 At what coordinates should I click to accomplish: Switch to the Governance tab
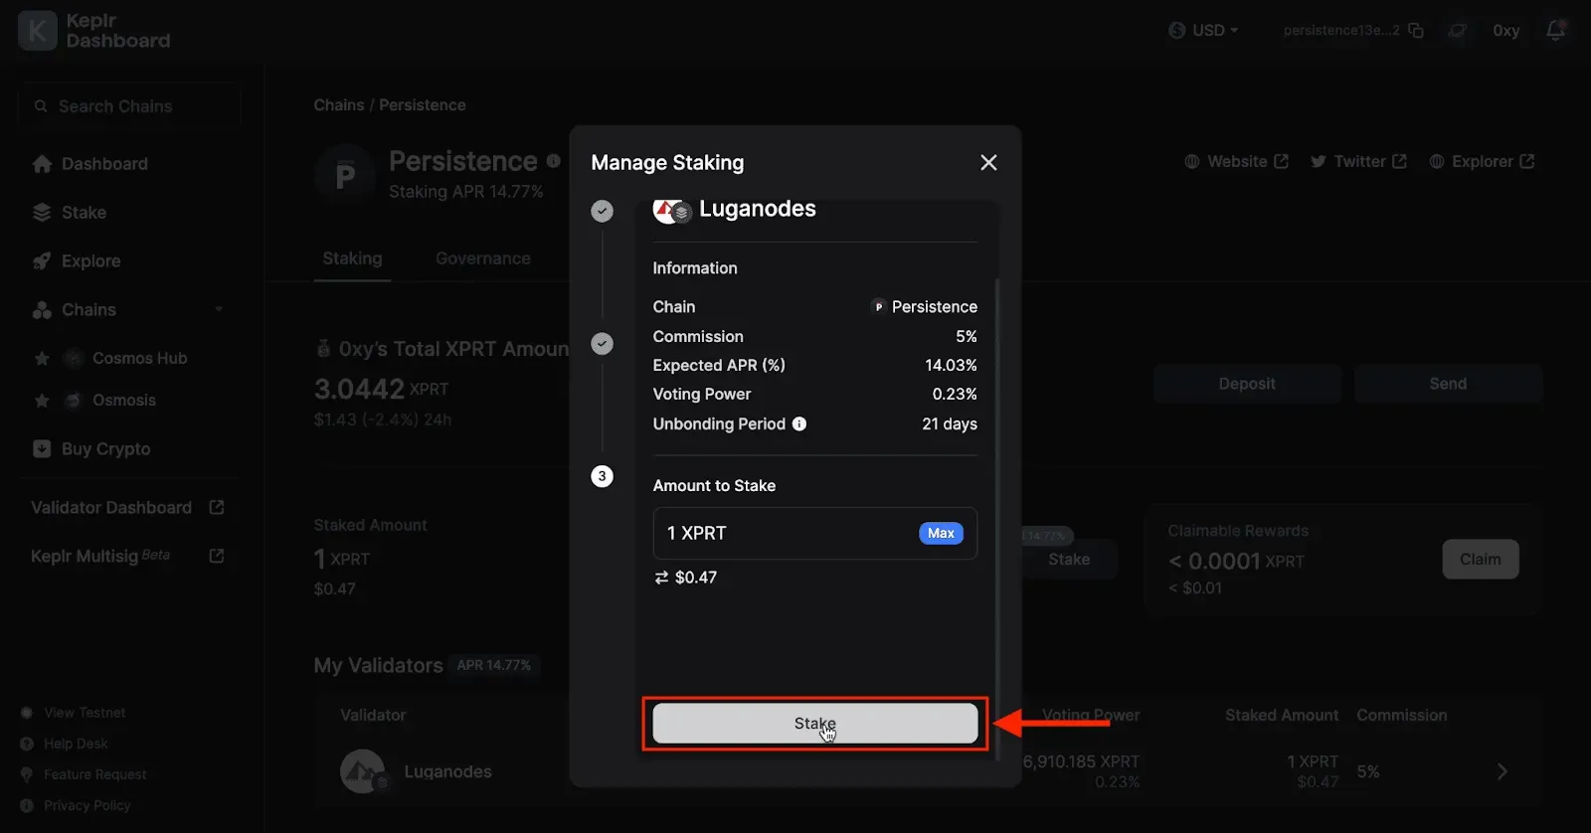tap(483, 258)
